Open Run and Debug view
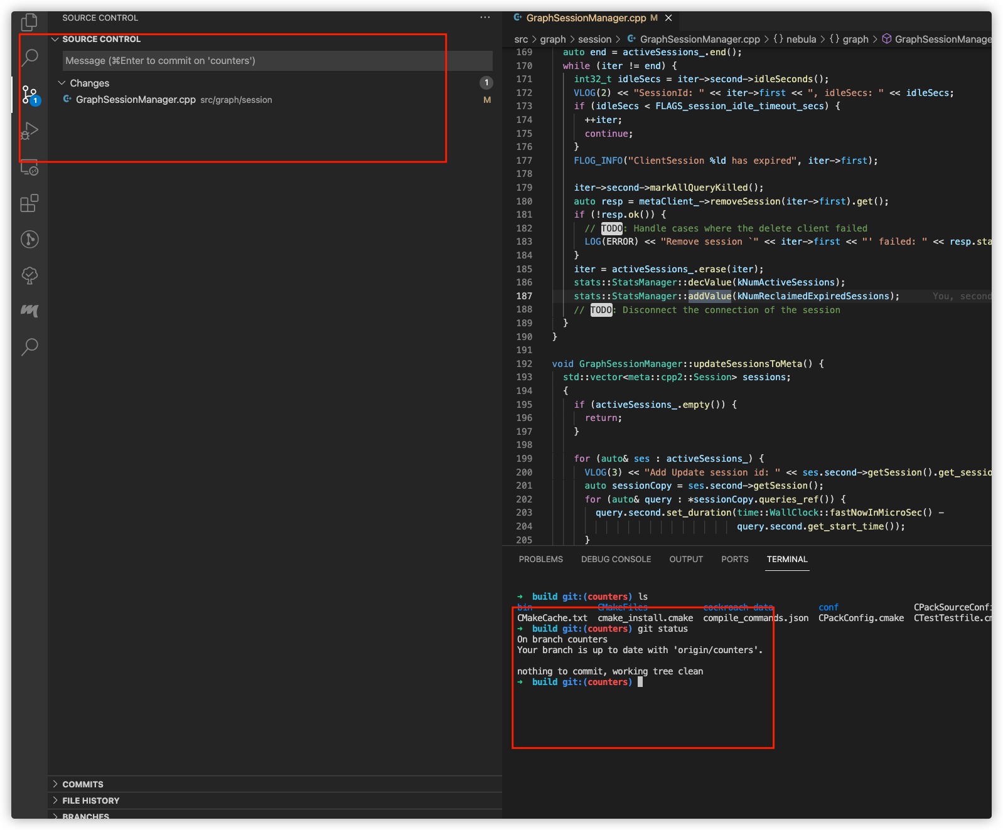The width and height of the screenshot is (1003, 830). click(x=29, y=131)
